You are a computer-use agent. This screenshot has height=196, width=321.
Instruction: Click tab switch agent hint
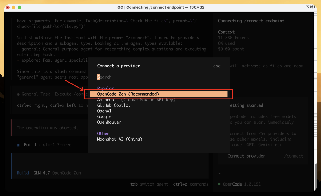149,184
